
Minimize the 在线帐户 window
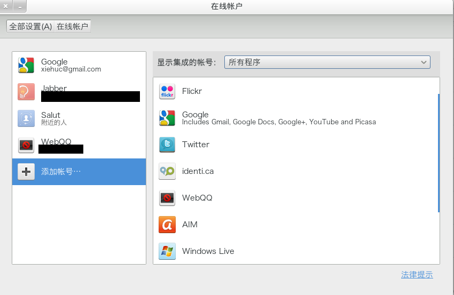click(20, 6)
